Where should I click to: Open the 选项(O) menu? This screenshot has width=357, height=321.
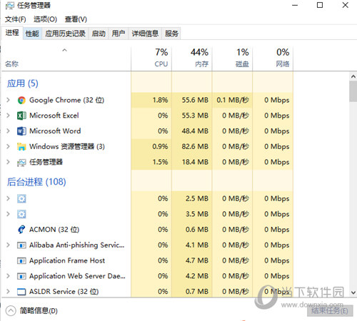(x=45, y=19)
